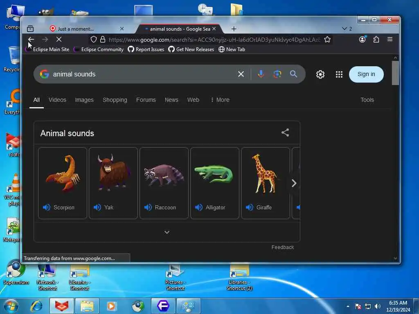The image size is (419, 314).
Task: Click the Yak animal picture
Action: point(113,173)
